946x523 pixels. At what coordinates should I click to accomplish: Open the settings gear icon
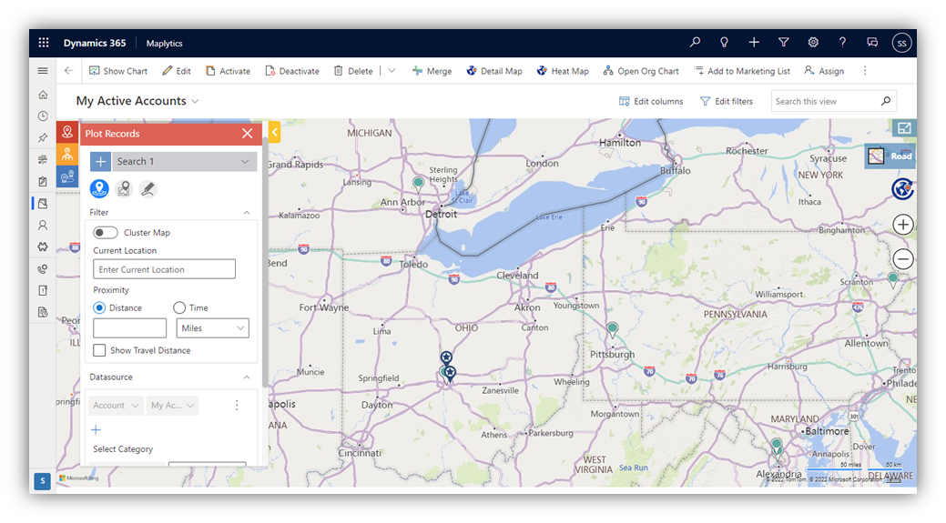click(813, 42)
